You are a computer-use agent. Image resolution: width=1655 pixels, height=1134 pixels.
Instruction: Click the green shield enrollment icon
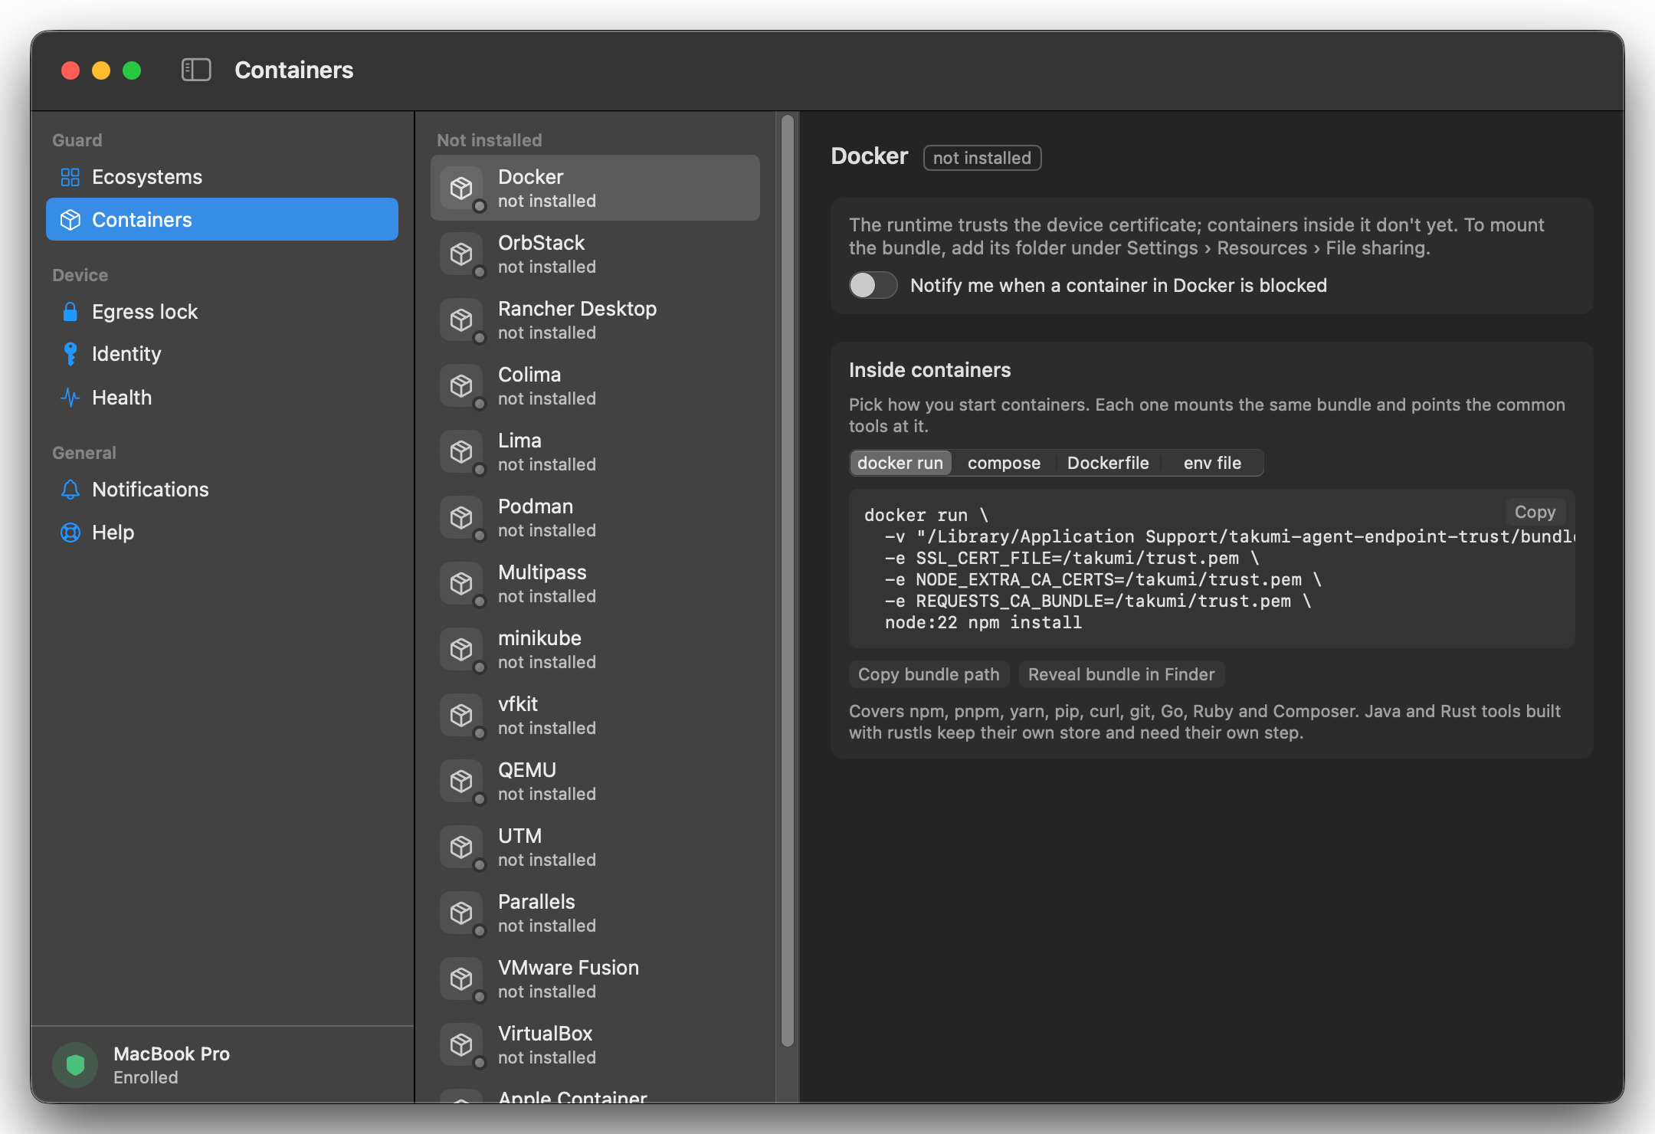click(75, 1064)
